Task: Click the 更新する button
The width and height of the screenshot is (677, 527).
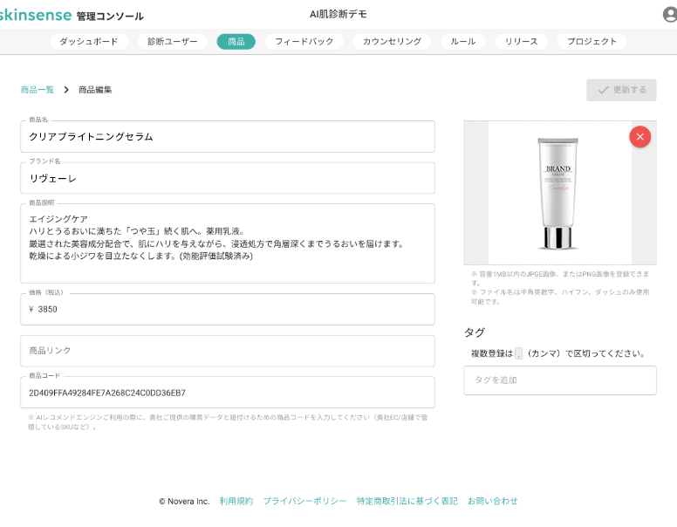Action: pyautogui.click(x=621, y=90)
